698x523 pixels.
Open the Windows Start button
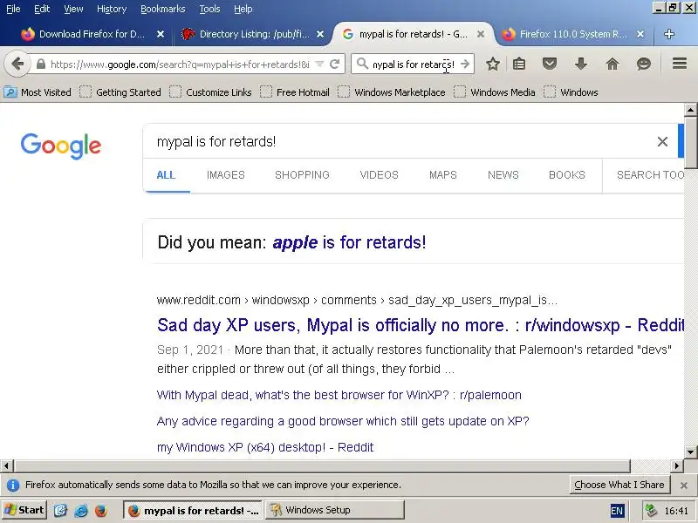[x=24, y=510]
